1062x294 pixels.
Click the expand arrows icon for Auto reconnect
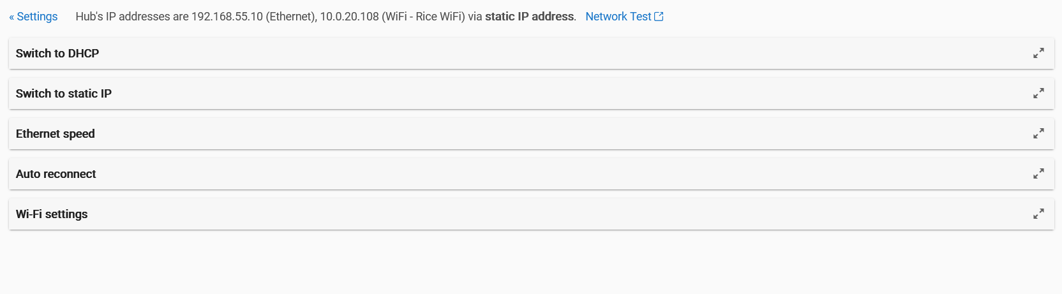[1038, 174]
